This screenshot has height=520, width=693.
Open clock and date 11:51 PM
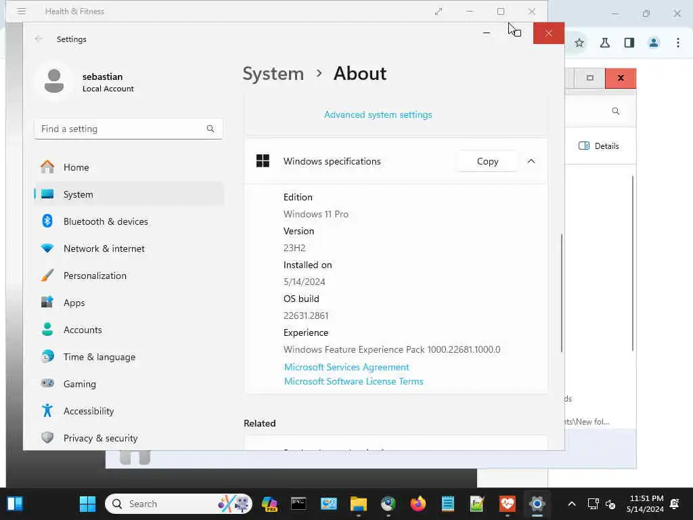[645, 504]
